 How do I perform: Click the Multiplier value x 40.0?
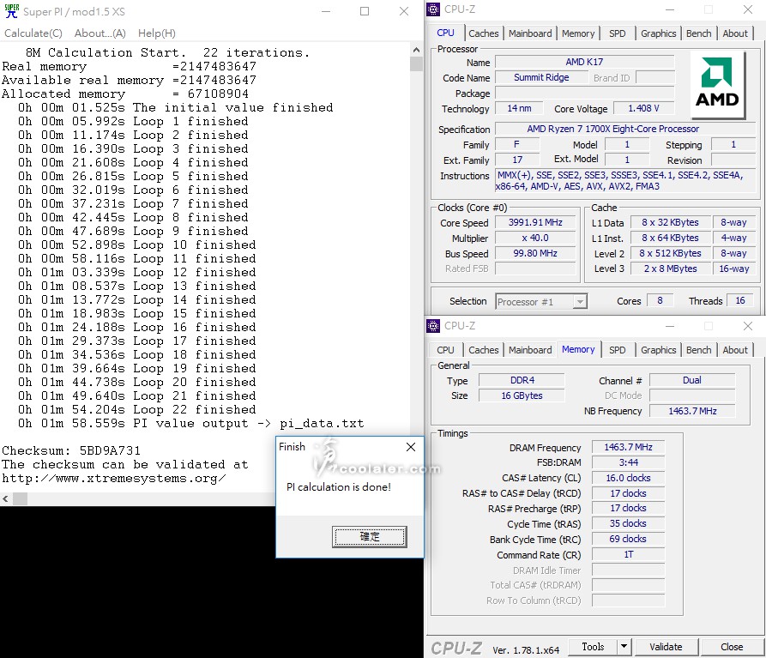[x=535, y=238]
